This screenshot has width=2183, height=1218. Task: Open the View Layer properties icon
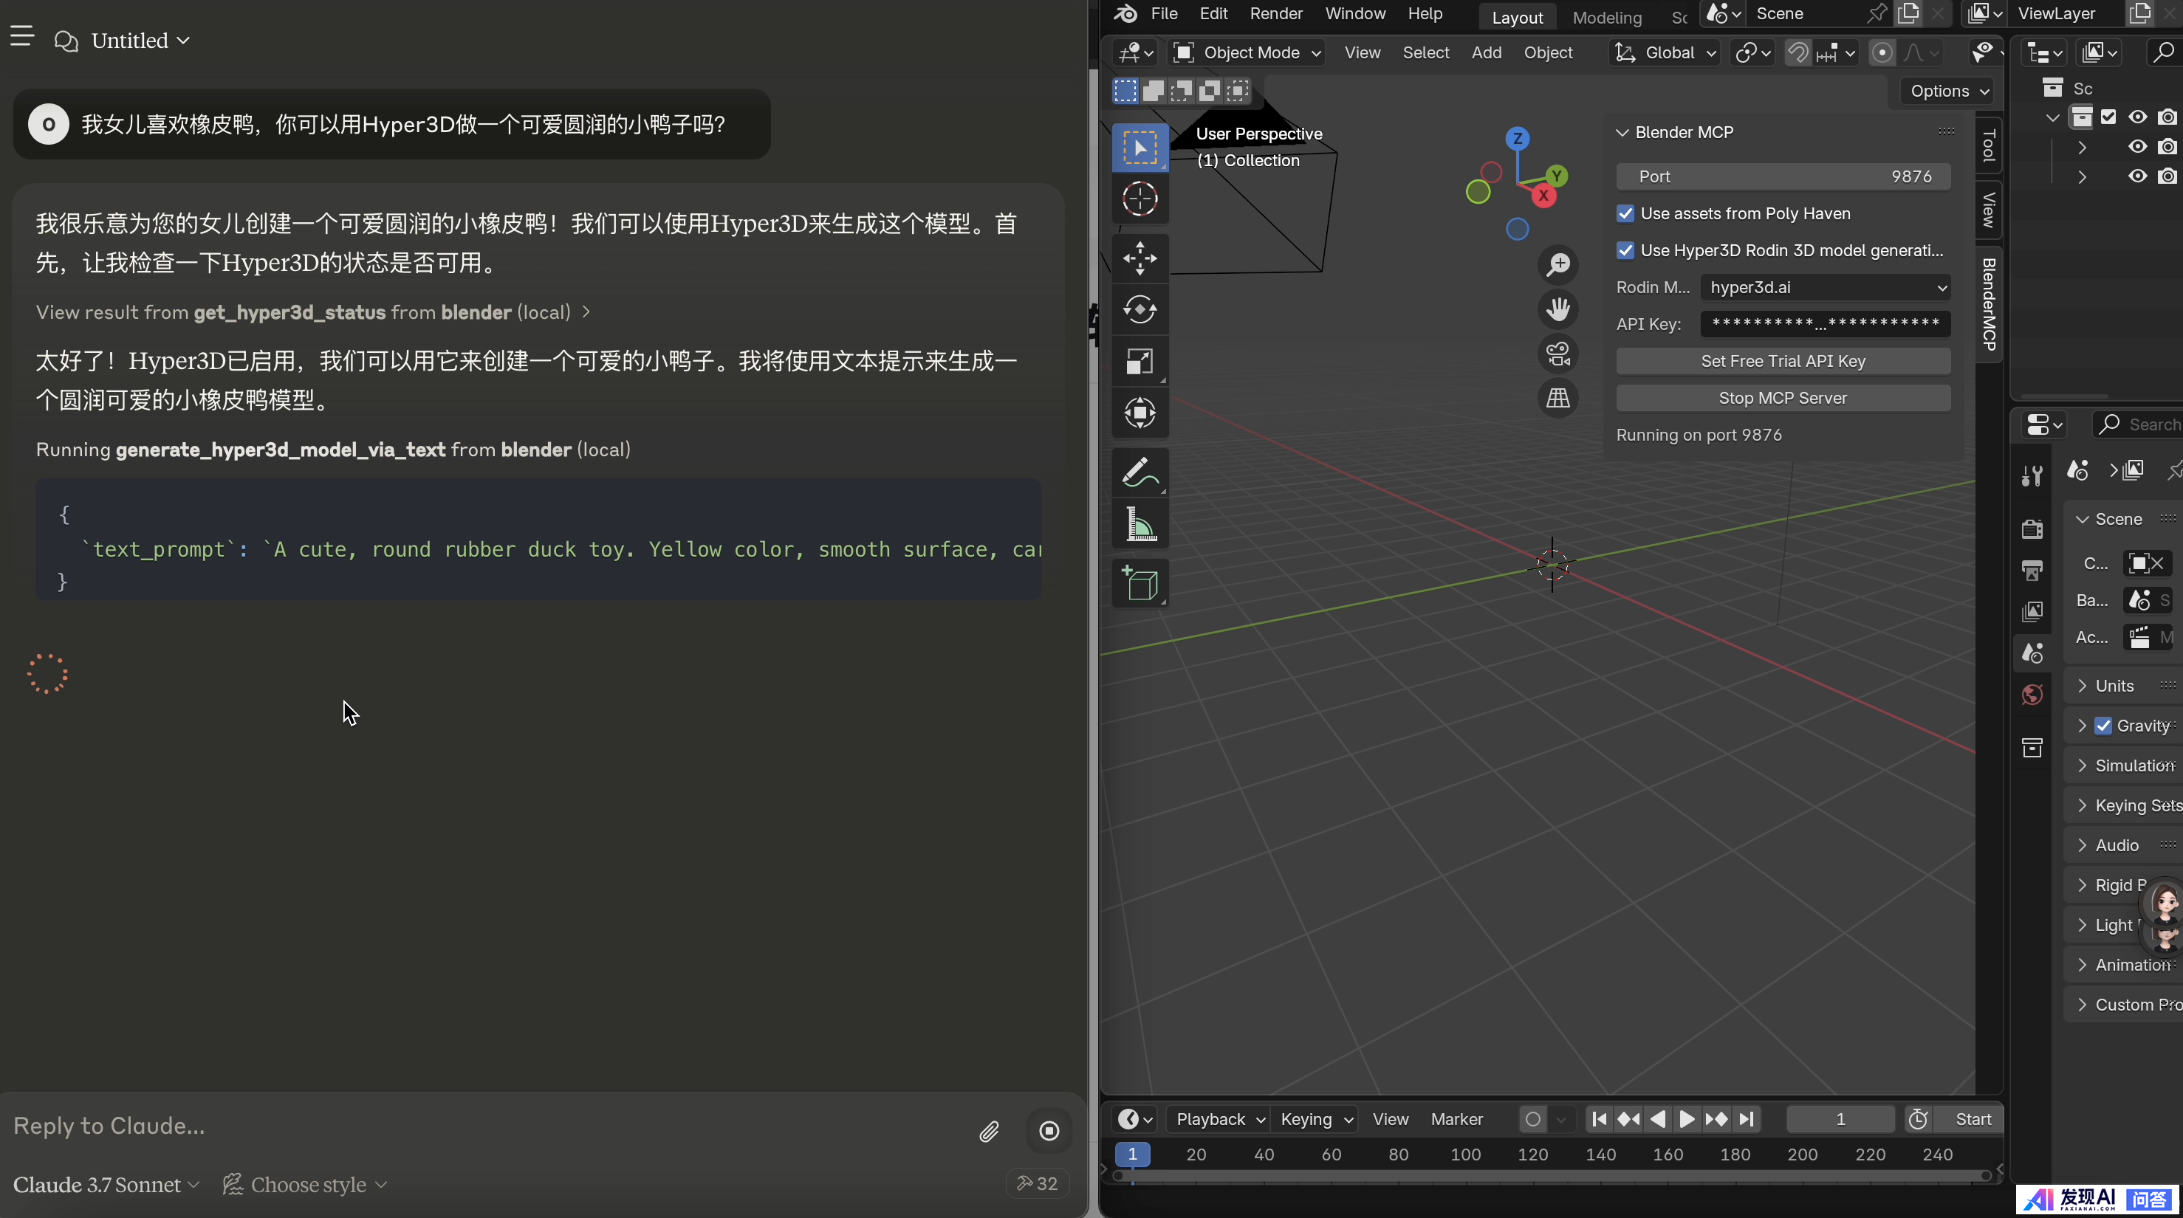(x=2032, y=611)
